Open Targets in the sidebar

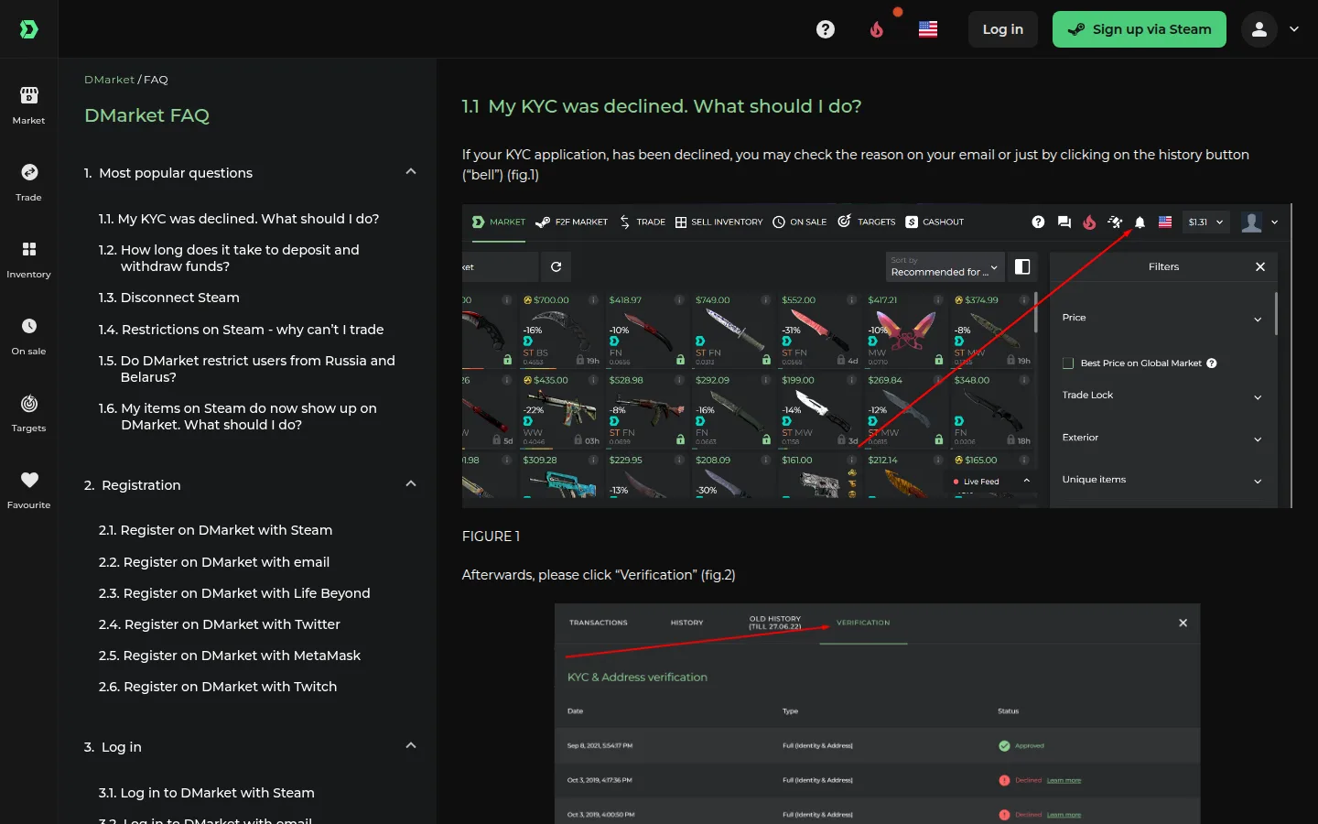point(28,413)
